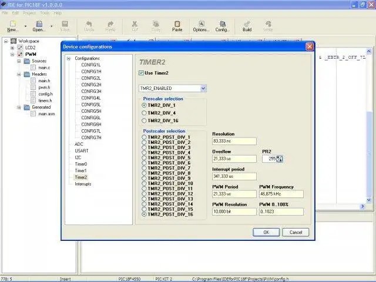Viewport: 376px width, 282px height.
Task: Collapse the Sources folder node
Action: (19, 61)
